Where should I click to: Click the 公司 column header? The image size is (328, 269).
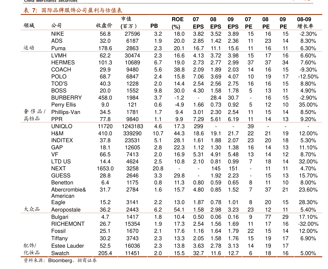(x=56, y=26)
